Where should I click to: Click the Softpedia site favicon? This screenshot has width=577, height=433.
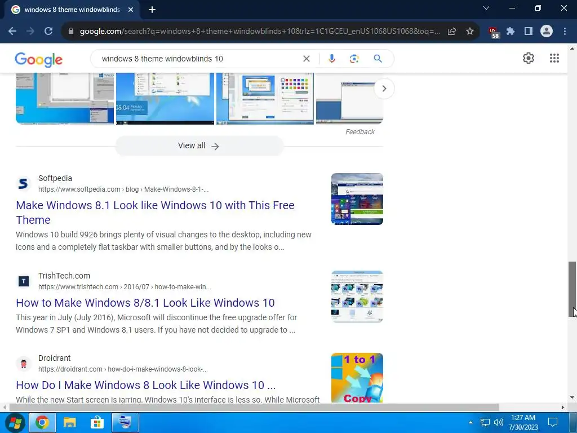pos(23,183)
